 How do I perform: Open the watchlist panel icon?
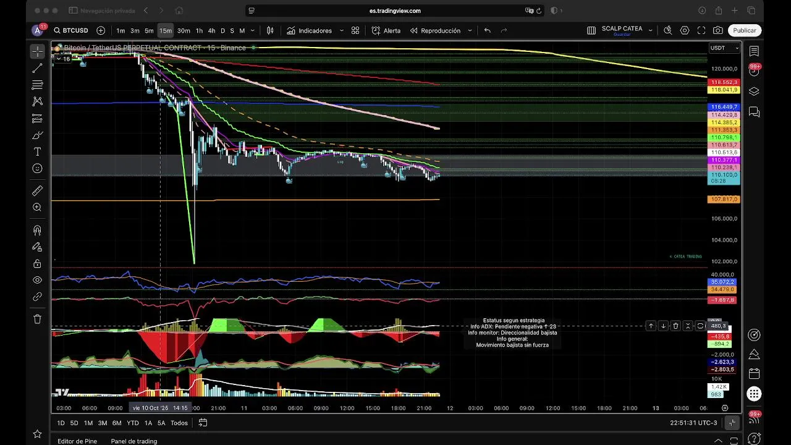[x=754, y=51]
